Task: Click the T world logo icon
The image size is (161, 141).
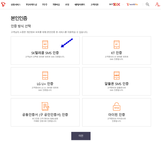Action: 3,4
